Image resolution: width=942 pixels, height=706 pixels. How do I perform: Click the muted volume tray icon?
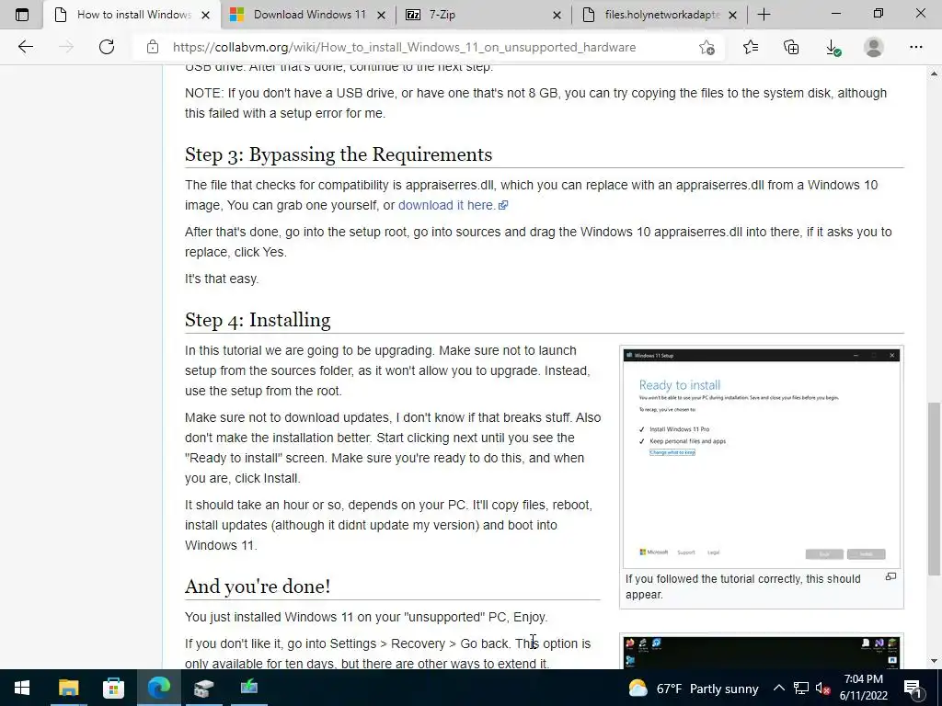pyautogui.click(x=822, y=689)
